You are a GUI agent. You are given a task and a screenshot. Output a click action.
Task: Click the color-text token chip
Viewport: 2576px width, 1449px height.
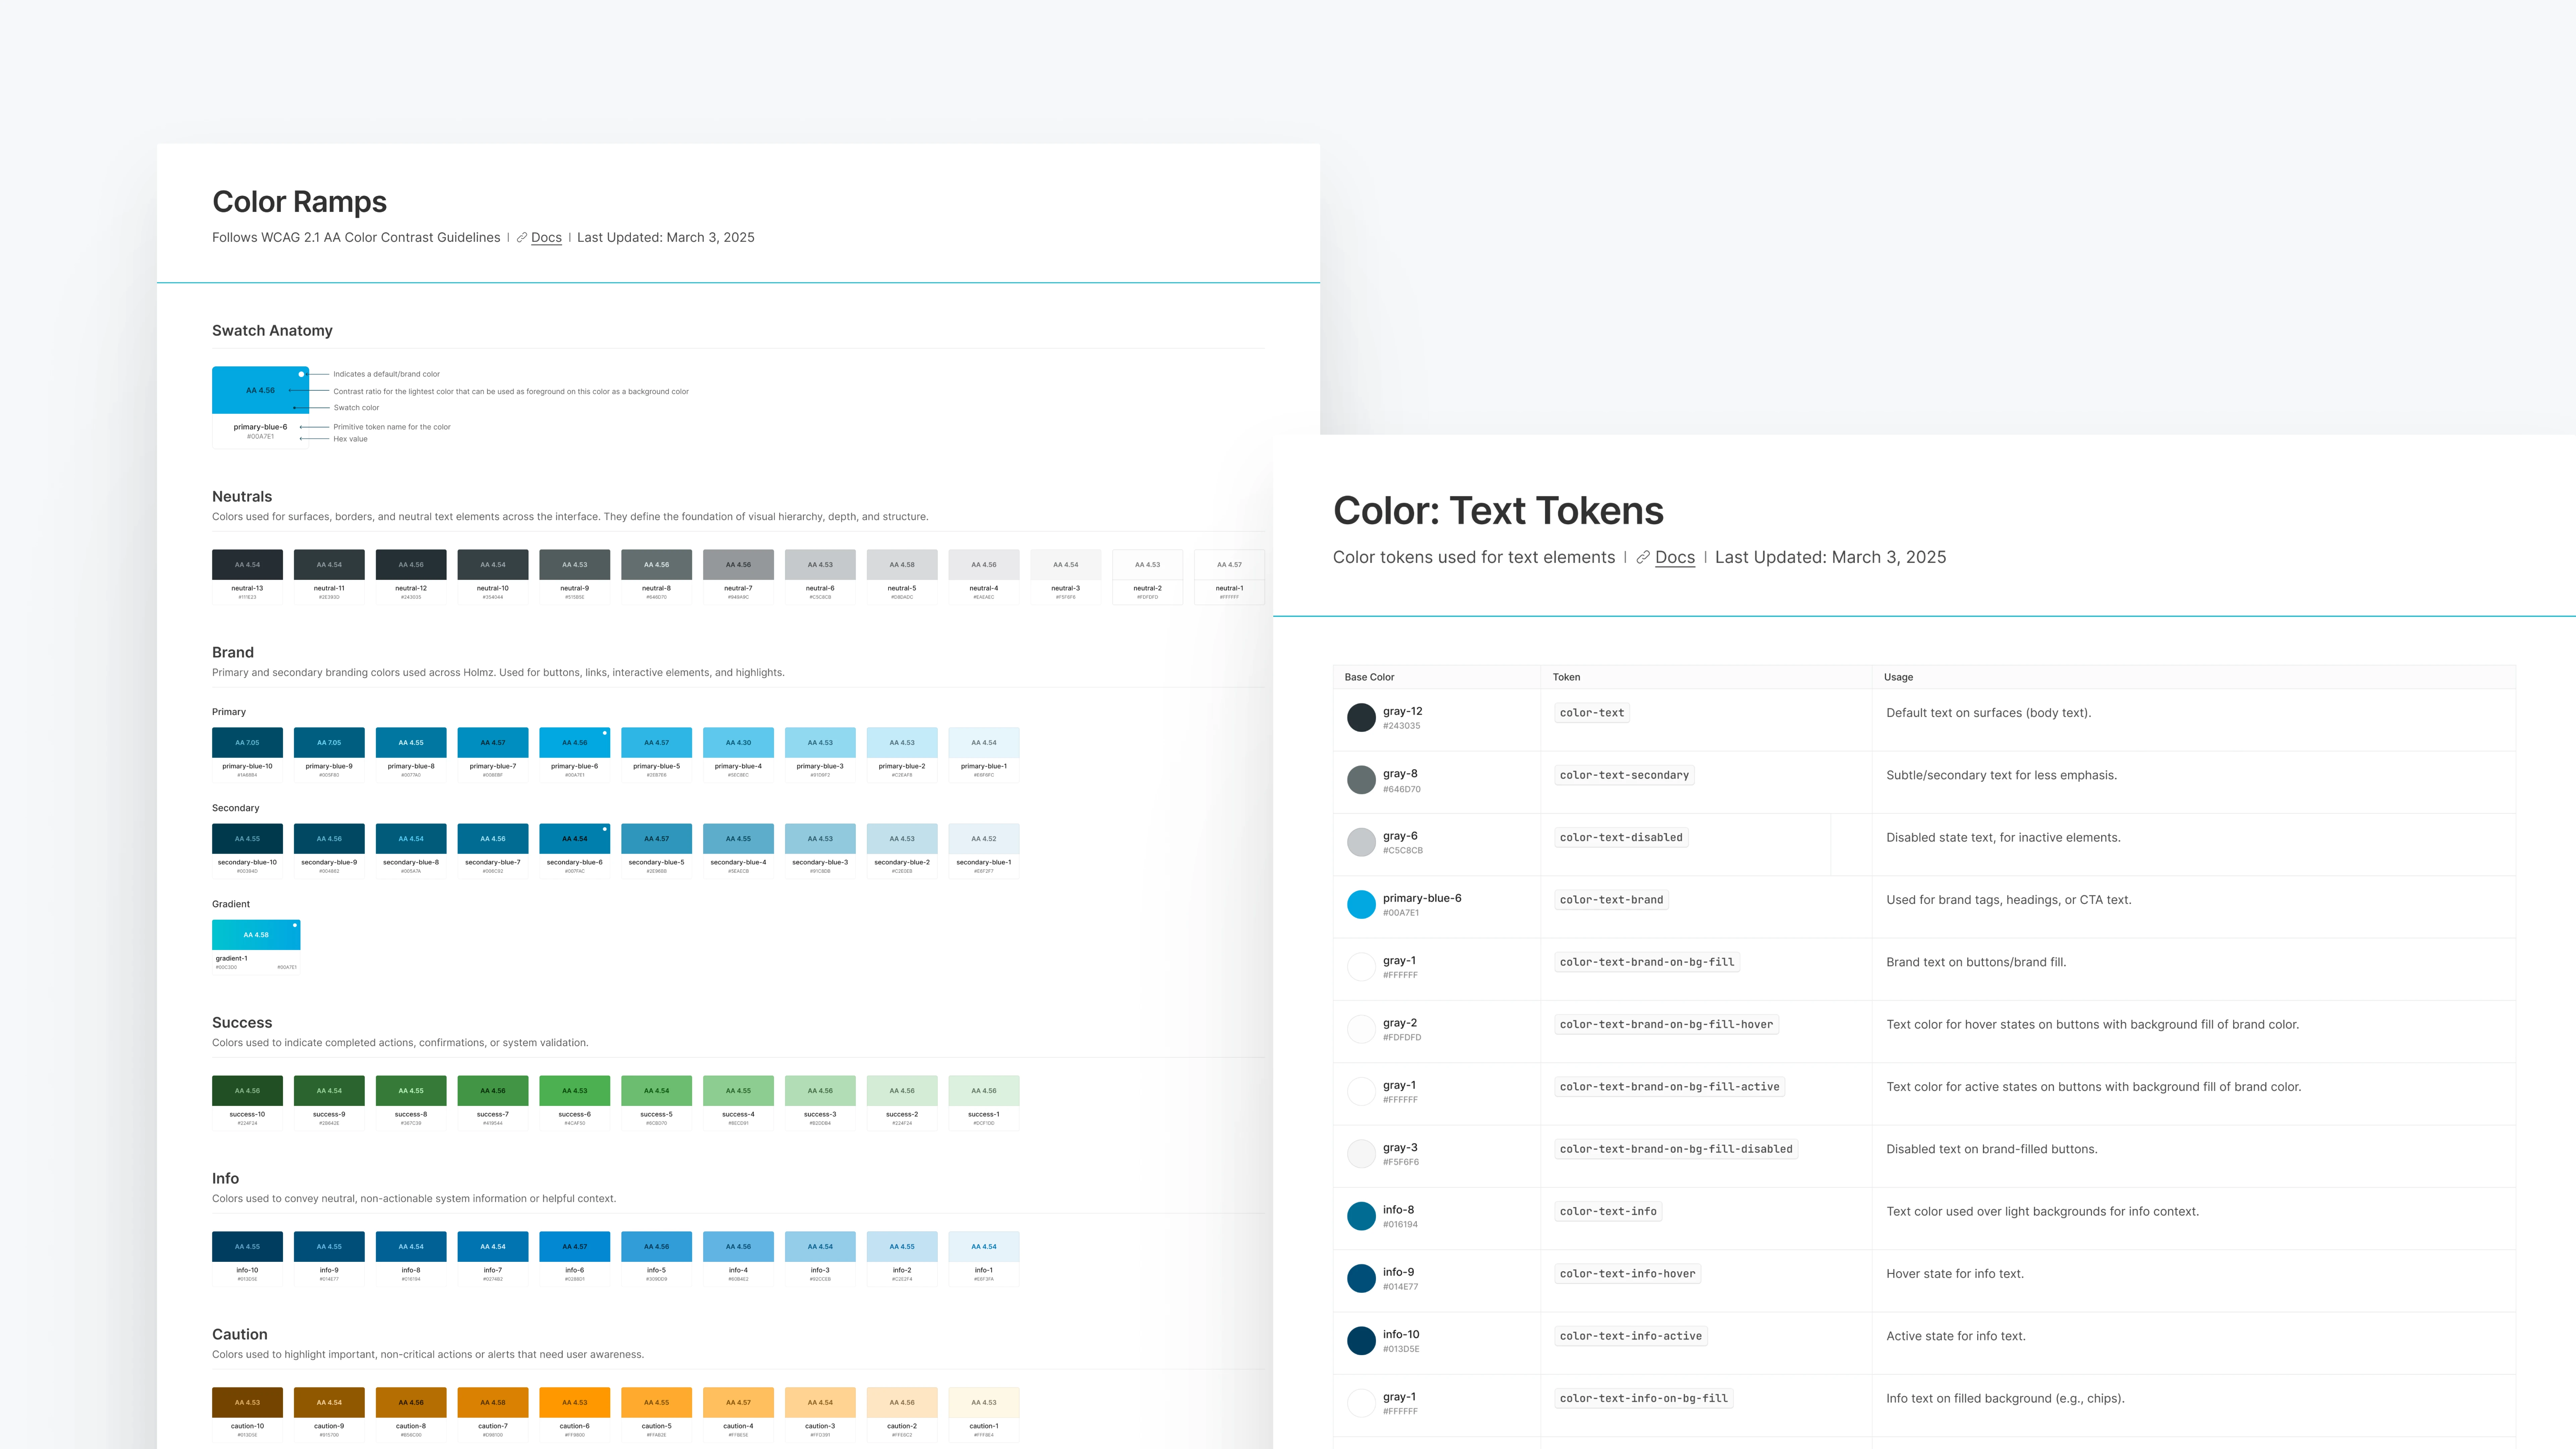point(1592,713)
